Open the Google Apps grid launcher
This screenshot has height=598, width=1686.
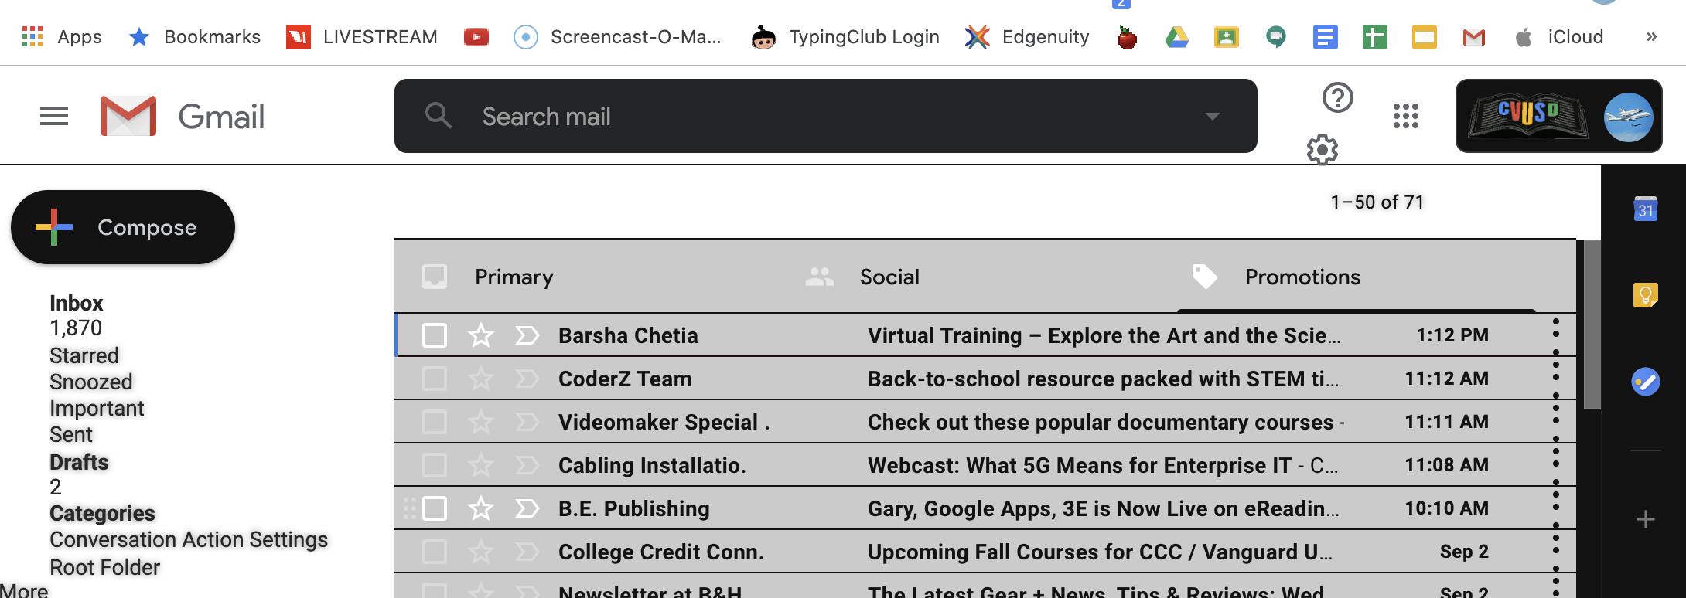coord(1404,116)
